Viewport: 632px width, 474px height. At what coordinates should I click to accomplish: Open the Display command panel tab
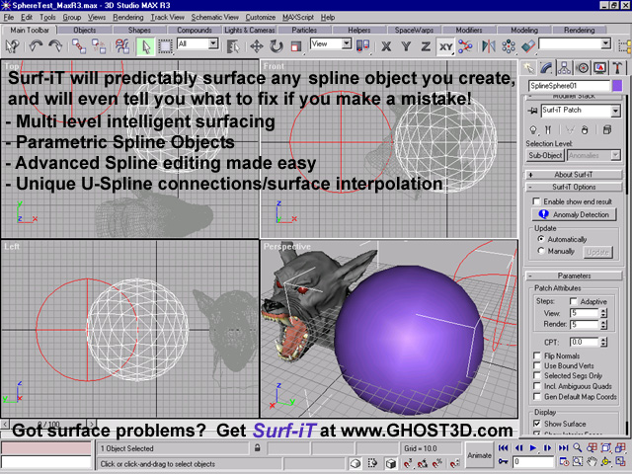pyautogui.click(x=599, y=68)
